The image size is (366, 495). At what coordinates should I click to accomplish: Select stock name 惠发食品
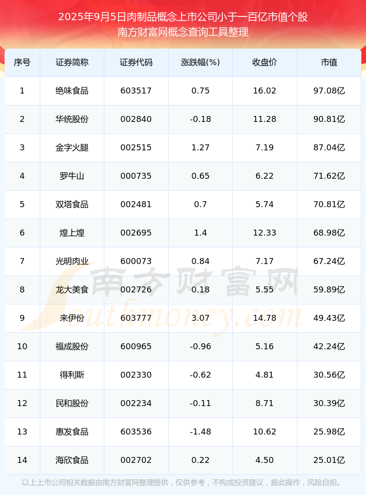(72, 432)
